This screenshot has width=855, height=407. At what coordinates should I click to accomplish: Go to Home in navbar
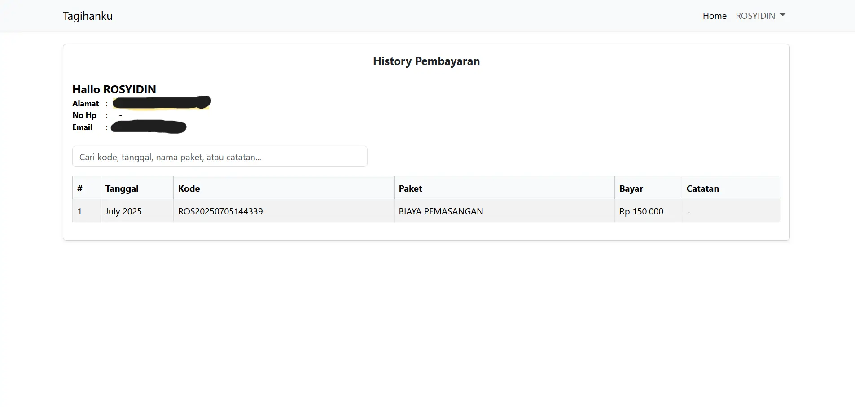(x=715, y=16)
